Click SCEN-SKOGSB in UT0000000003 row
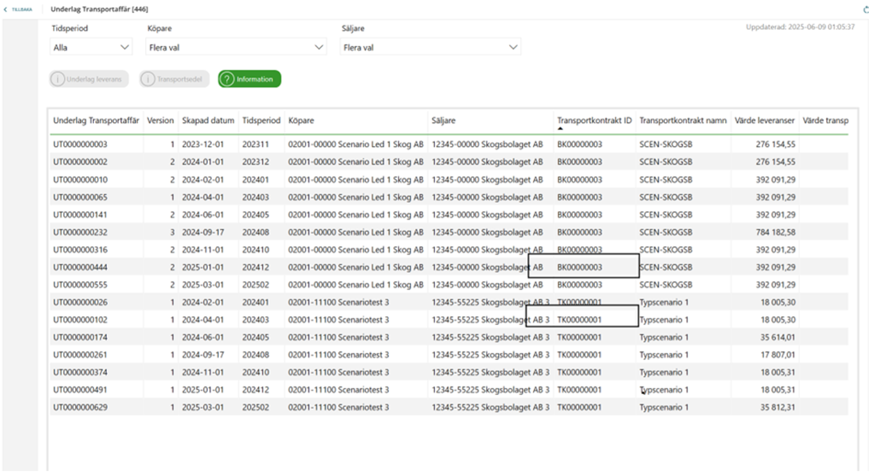Viewport: 870px width, 472px height. [x=666, y=144]
